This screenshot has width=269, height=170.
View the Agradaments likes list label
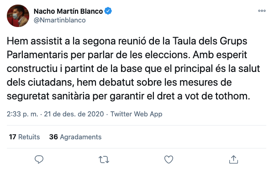[x=81, y=137]
